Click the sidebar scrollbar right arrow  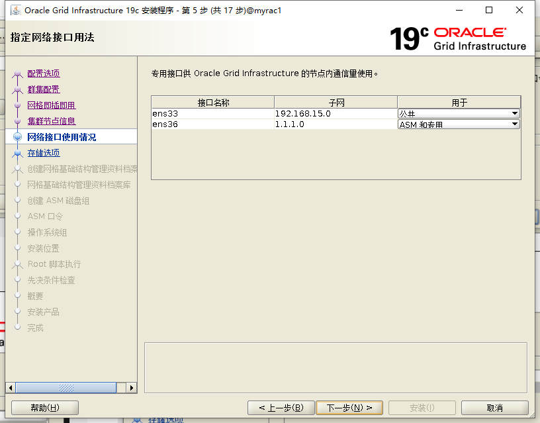click(132, 388)
